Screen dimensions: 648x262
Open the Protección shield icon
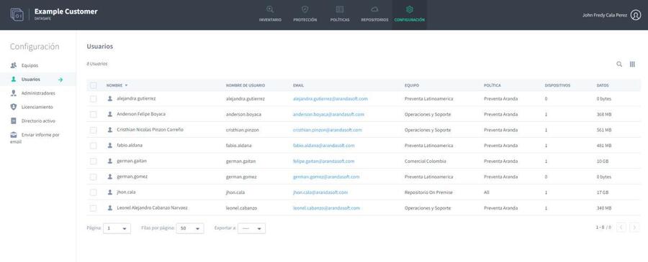coord(305,9)
